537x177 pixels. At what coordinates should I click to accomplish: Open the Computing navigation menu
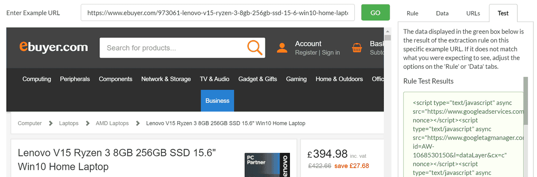pyautogui.click(x=37, y=79)
